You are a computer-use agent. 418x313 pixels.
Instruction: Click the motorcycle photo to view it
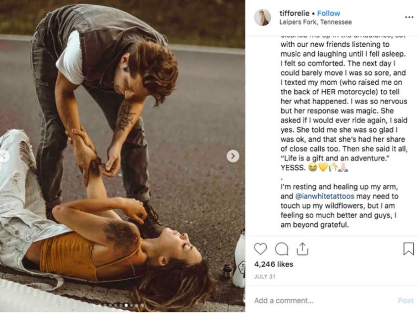pos(122,147)
